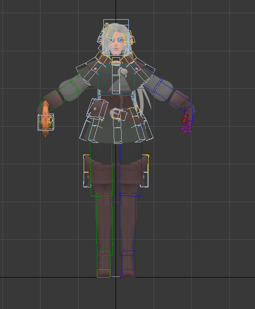255x309 pixels.
Task: Select the green thigh bone
Action: click(101, 169)
